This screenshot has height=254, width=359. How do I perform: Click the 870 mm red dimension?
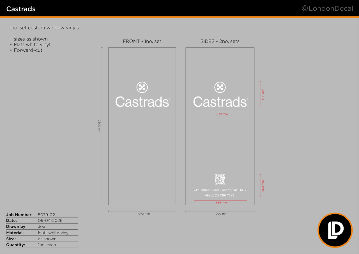pos(222,114)
